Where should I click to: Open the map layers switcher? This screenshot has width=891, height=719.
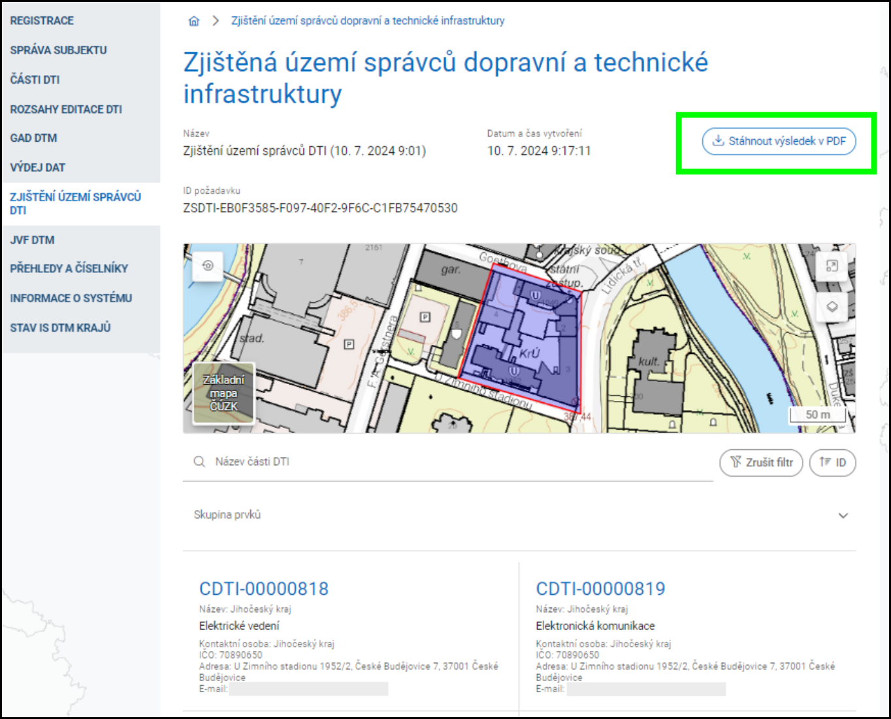point(832,307)
